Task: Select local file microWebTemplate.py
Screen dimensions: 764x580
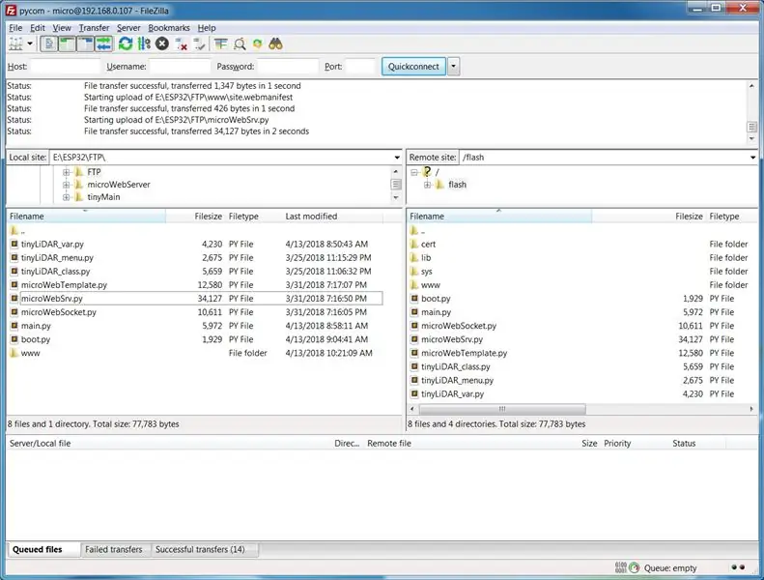Action: tap(194, 285)
